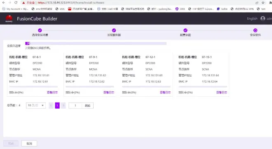The width and height of the screenshot is (272, 149).
Task: View log for node 07-6-1
Action: coord(52,92)
